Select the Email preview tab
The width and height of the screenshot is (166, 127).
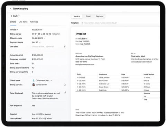(x=88, y=16)
